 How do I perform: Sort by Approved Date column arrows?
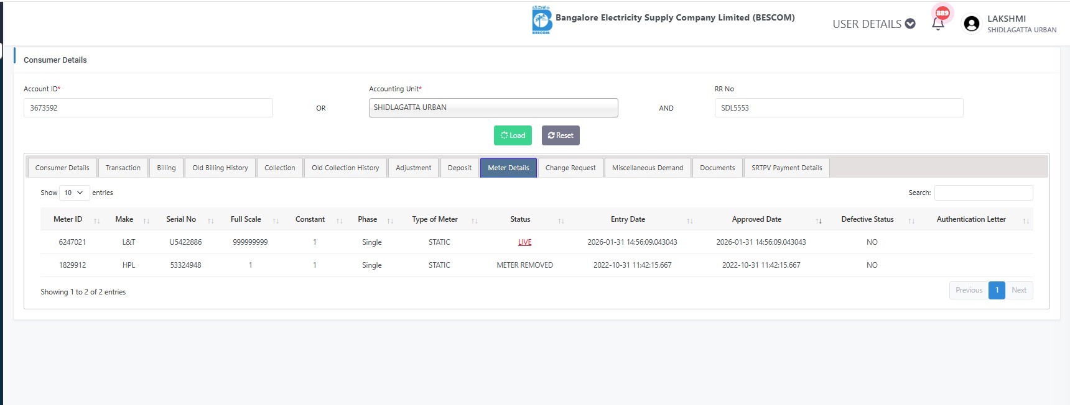pos(819,221)
